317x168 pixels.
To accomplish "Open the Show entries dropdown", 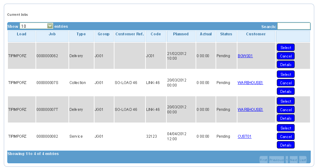I will [36, 26].
